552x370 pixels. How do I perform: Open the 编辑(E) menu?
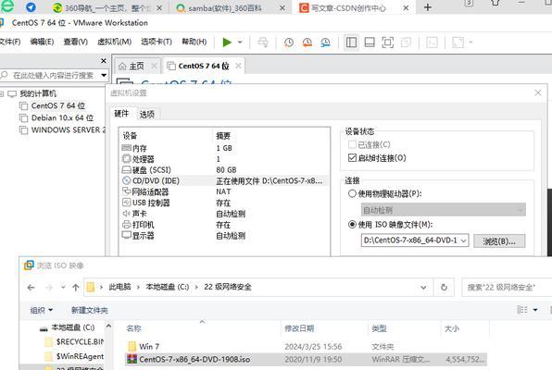[x=42, y=42]
